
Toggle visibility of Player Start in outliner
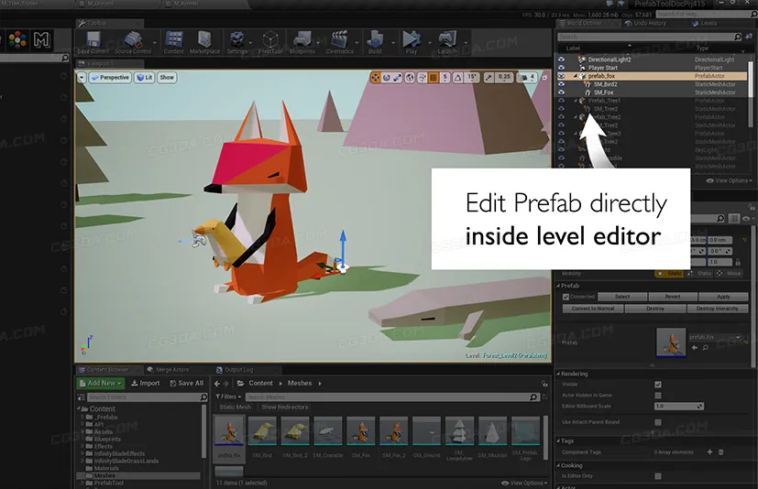tap(561, 68)
